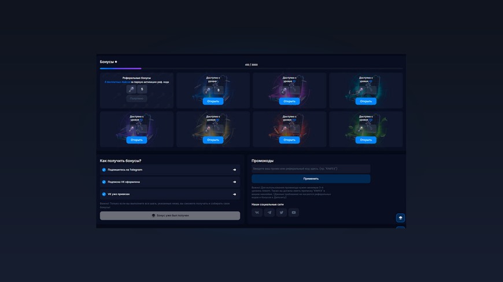Click the key icon in the magenta case card
Screen dimensions: 503x282
point(284,90)
